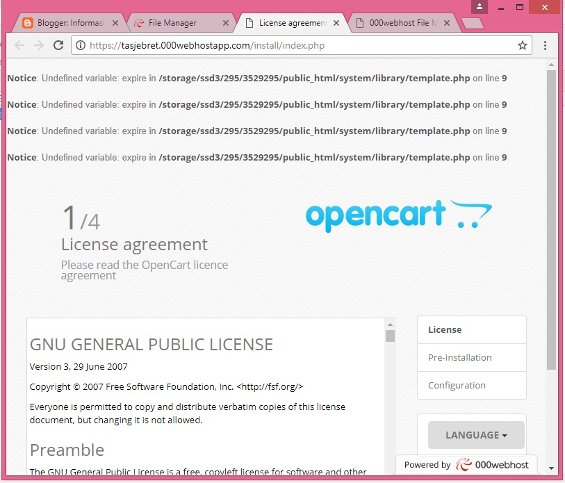This screenshot has width=565, height=483.
Task: Click the browser forward arrow
Action: pyautogui.click(x=38, y=45)
